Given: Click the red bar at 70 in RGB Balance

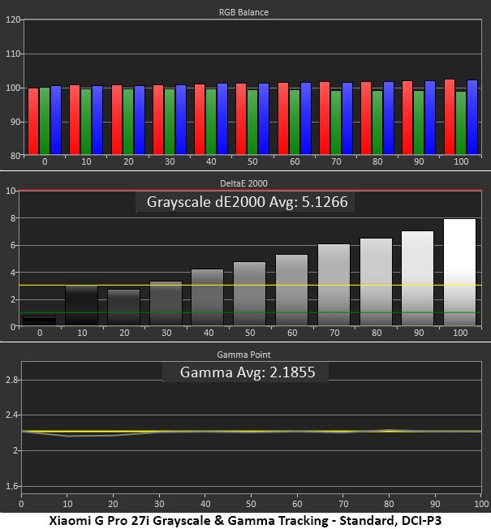Looking at the screenshot, I should (x=325, y=118).
